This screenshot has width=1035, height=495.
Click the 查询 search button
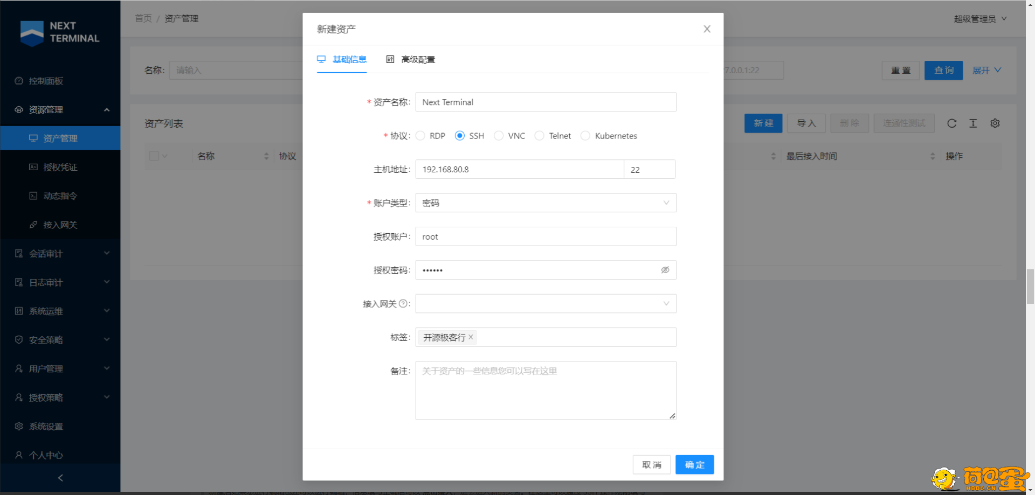coord(943,71)
